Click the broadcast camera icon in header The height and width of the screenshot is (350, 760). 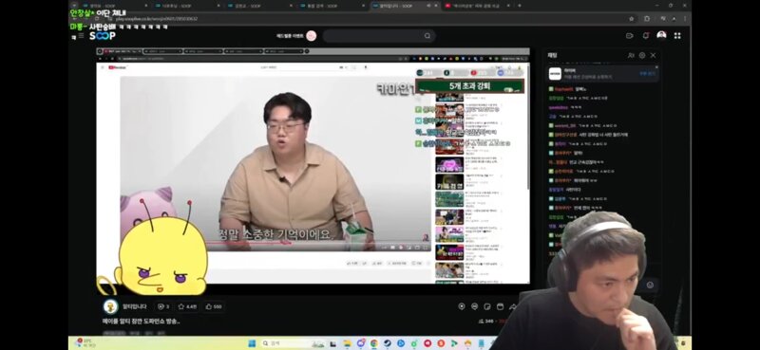(x=630, y=35)
